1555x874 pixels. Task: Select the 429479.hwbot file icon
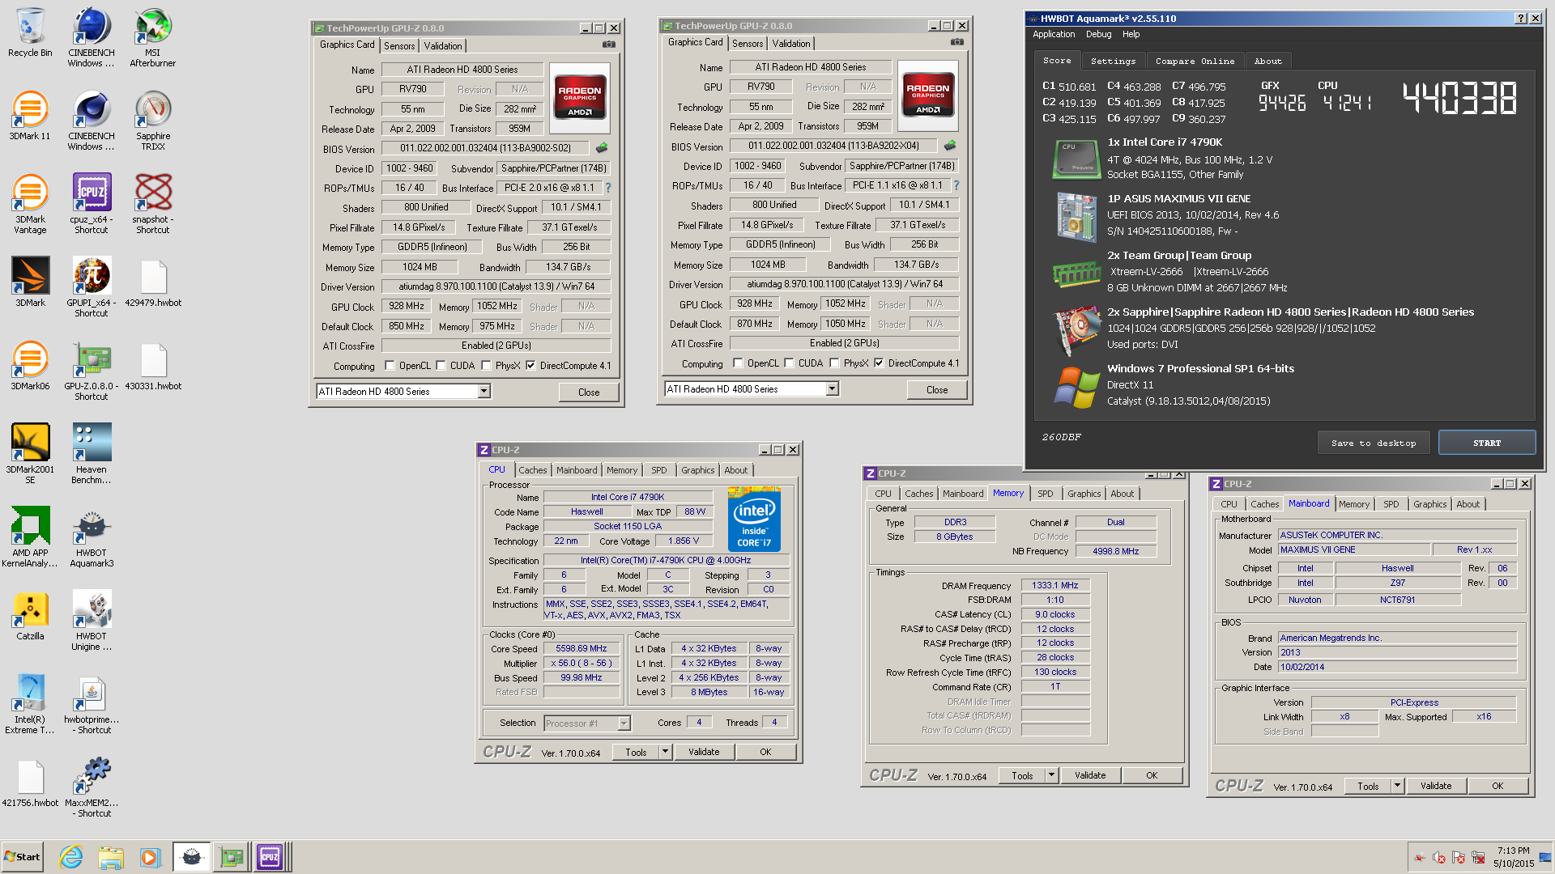(152, 282)
